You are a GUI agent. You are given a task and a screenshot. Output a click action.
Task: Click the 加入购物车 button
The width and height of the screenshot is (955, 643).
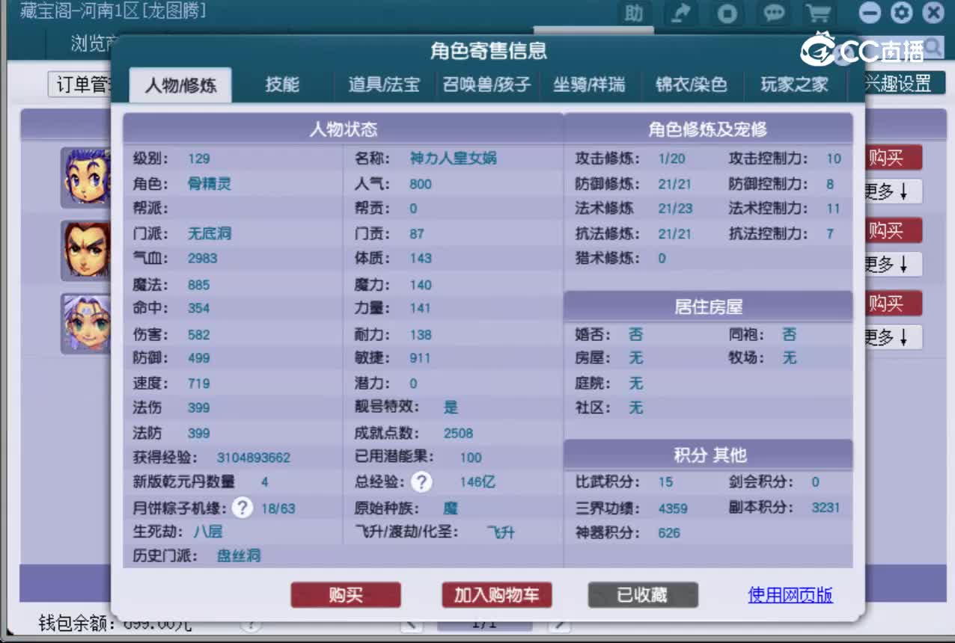point(496,595)
